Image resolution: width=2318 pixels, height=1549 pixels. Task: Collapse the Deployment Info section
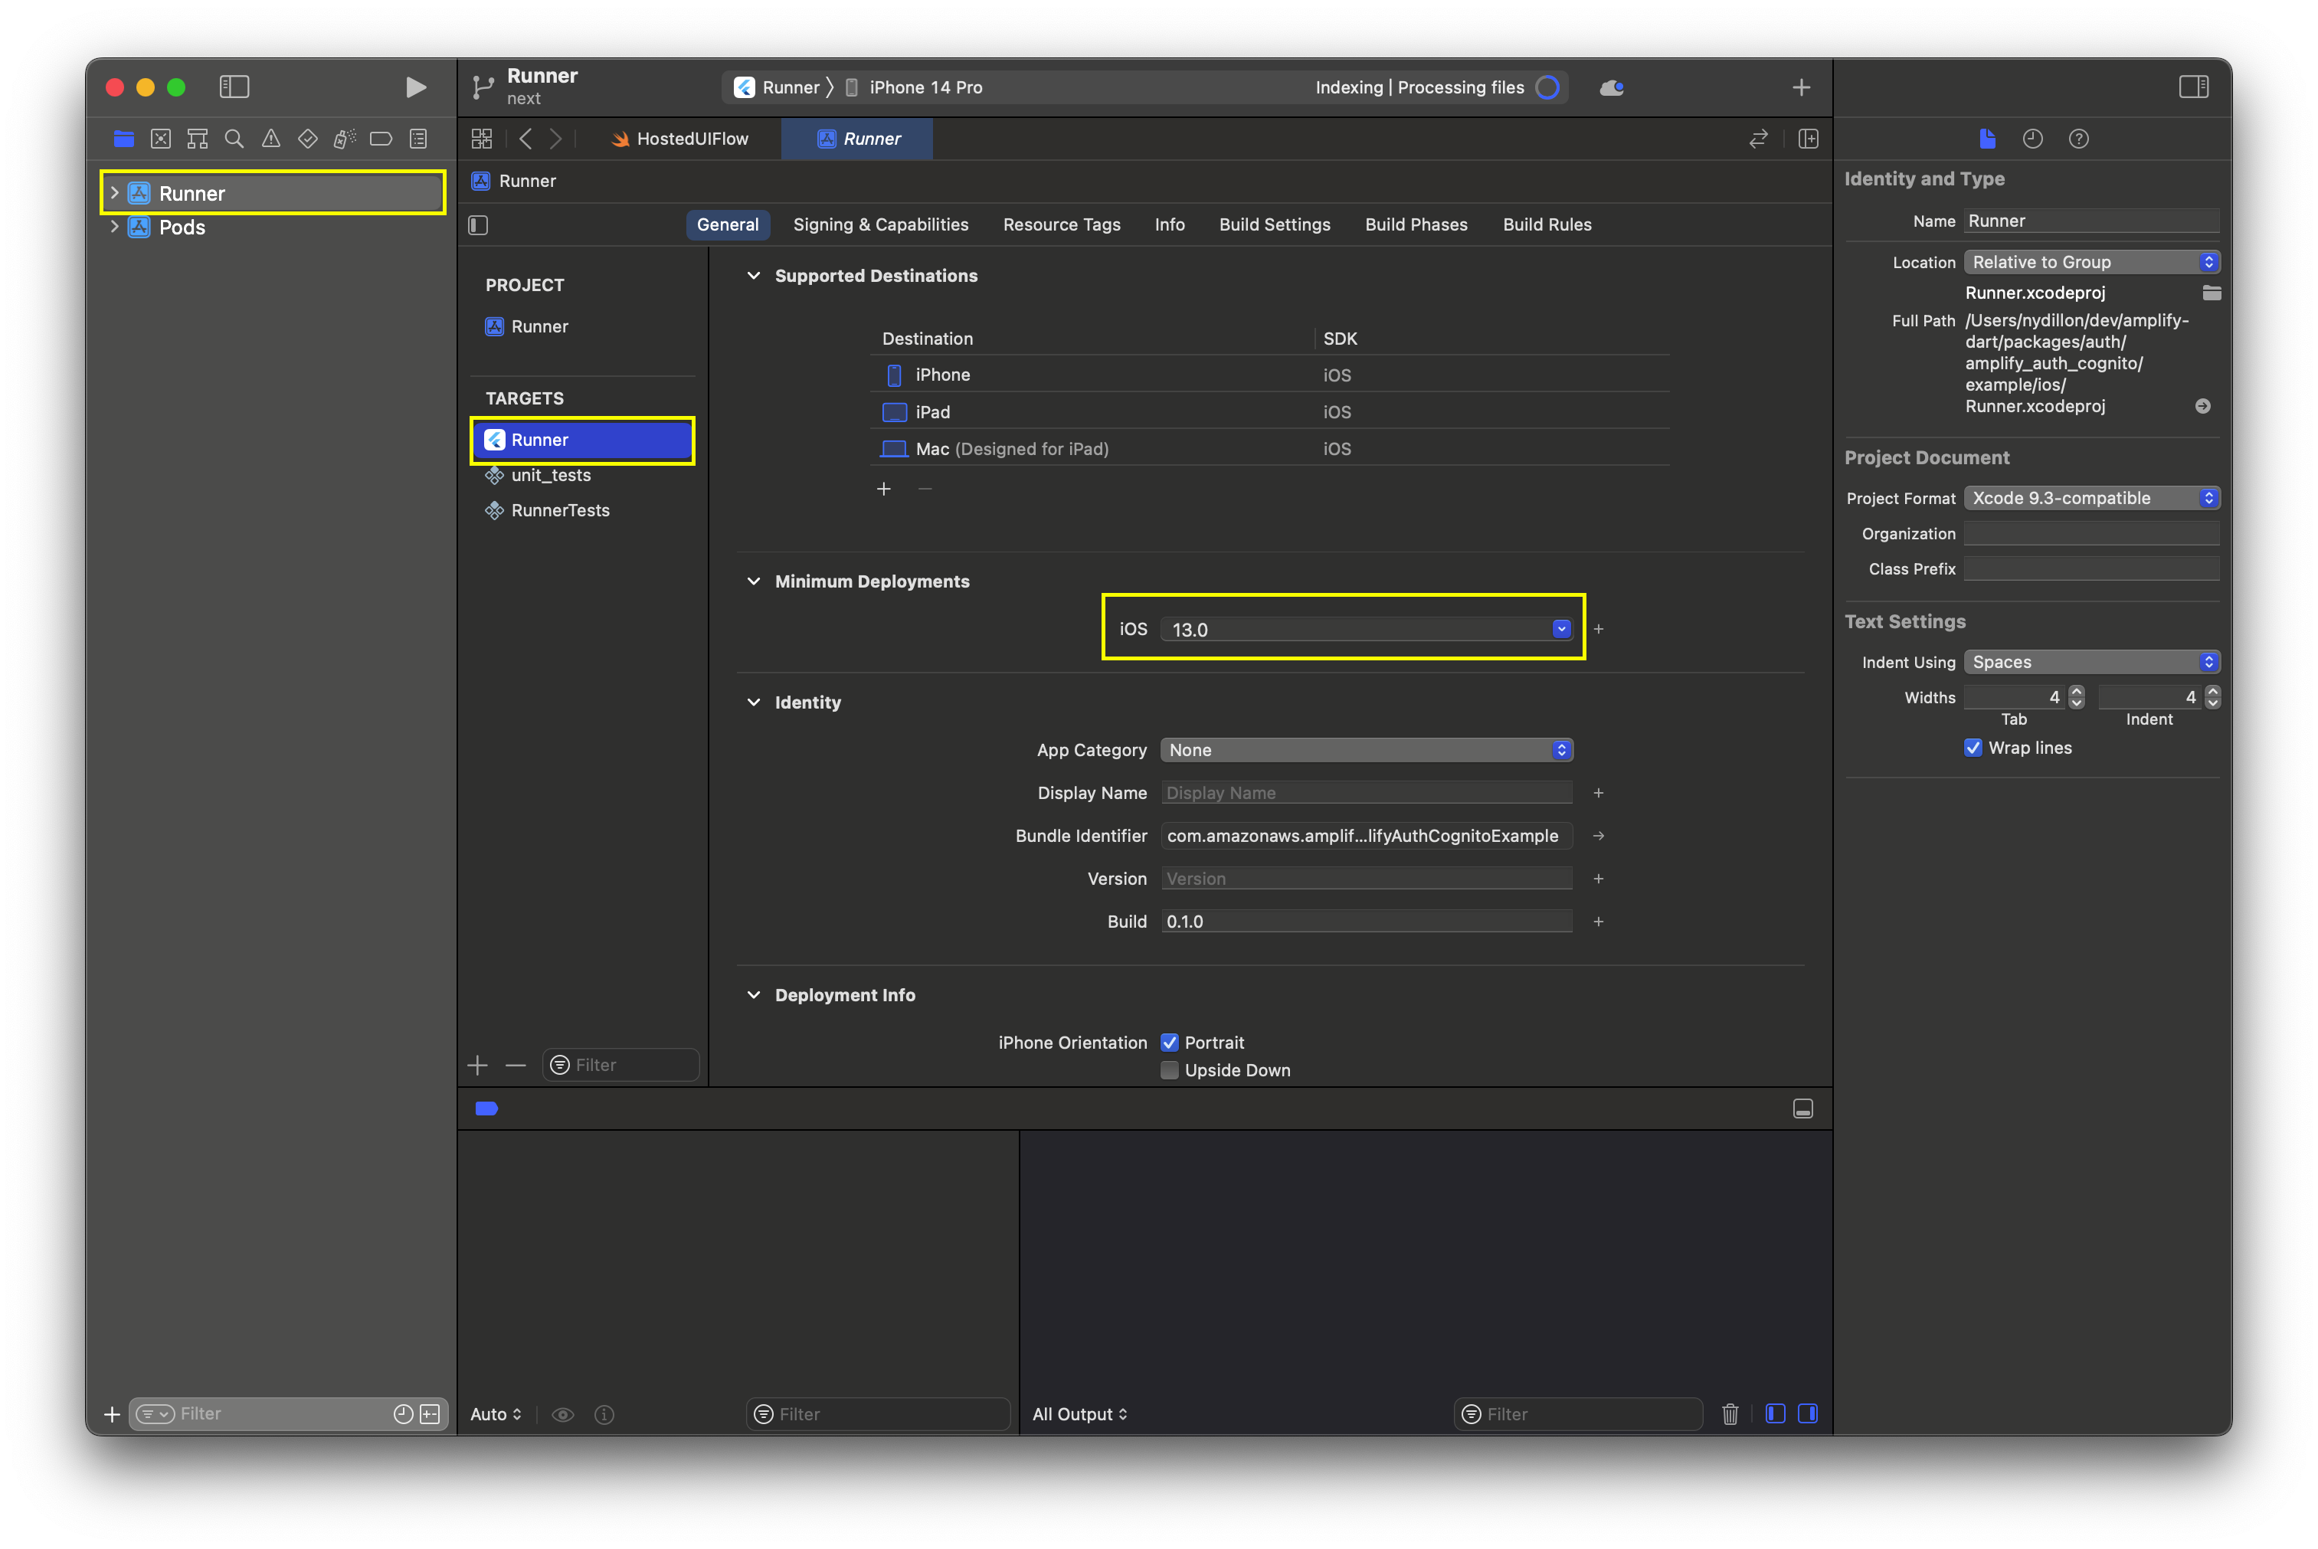point(754,995)
